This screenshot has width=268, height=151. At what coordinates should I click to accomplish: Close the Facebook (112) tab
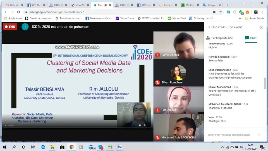point(154,5)
